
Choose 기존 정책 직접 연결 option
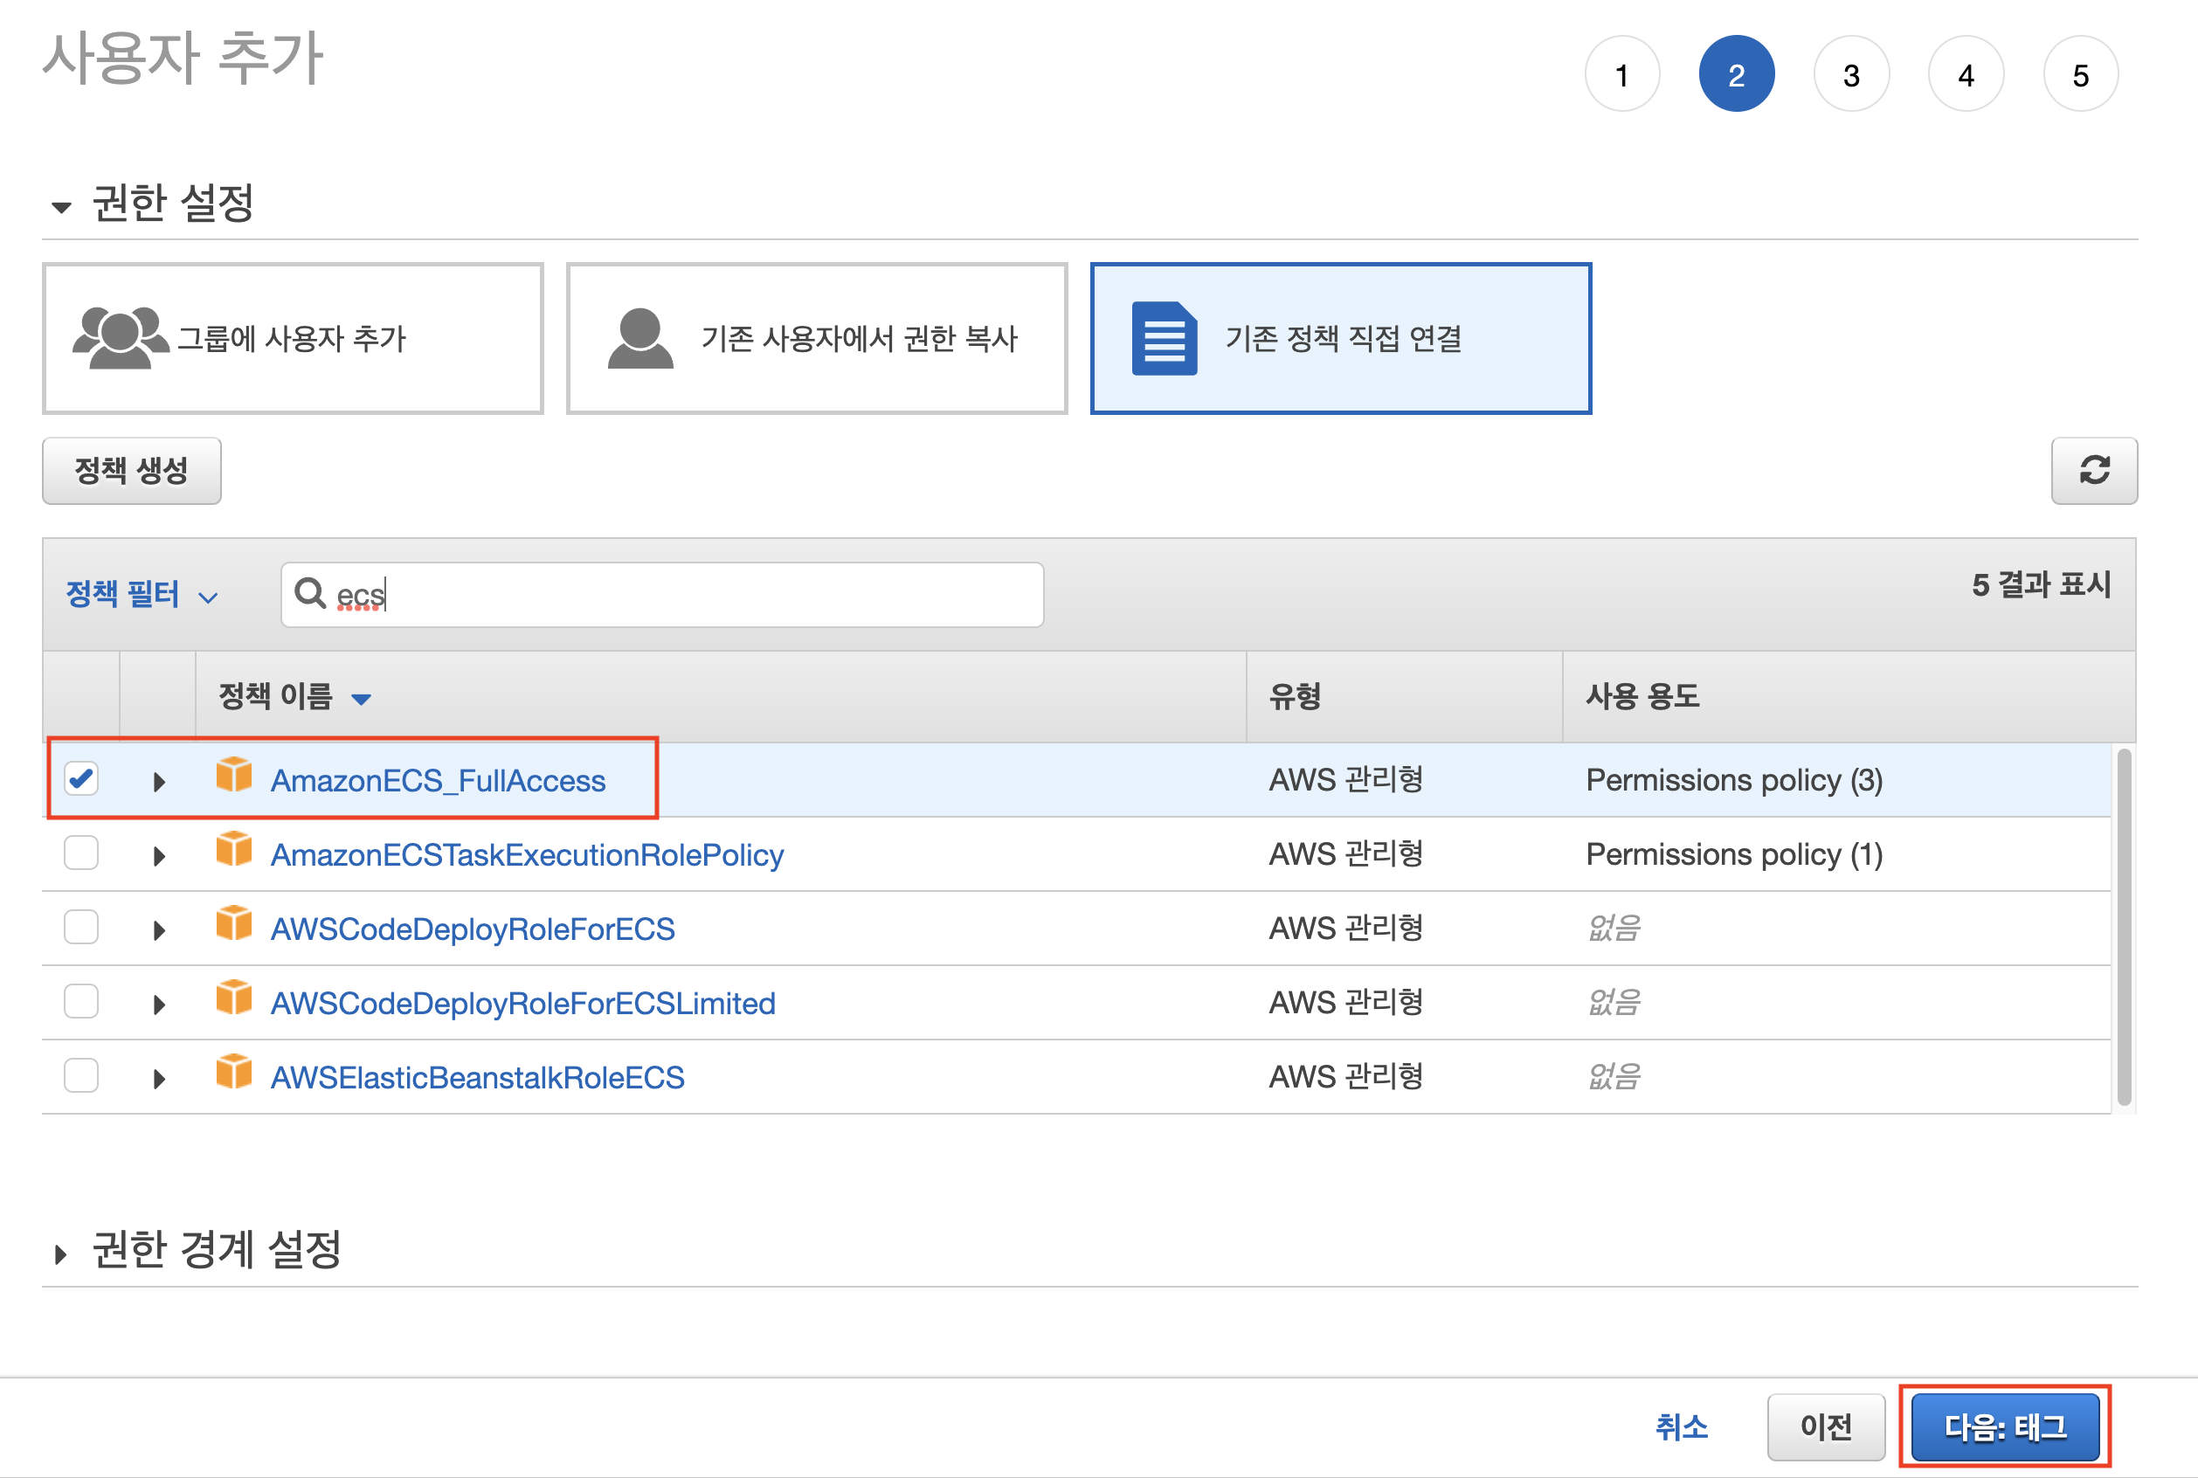(x=1341, y=338)
